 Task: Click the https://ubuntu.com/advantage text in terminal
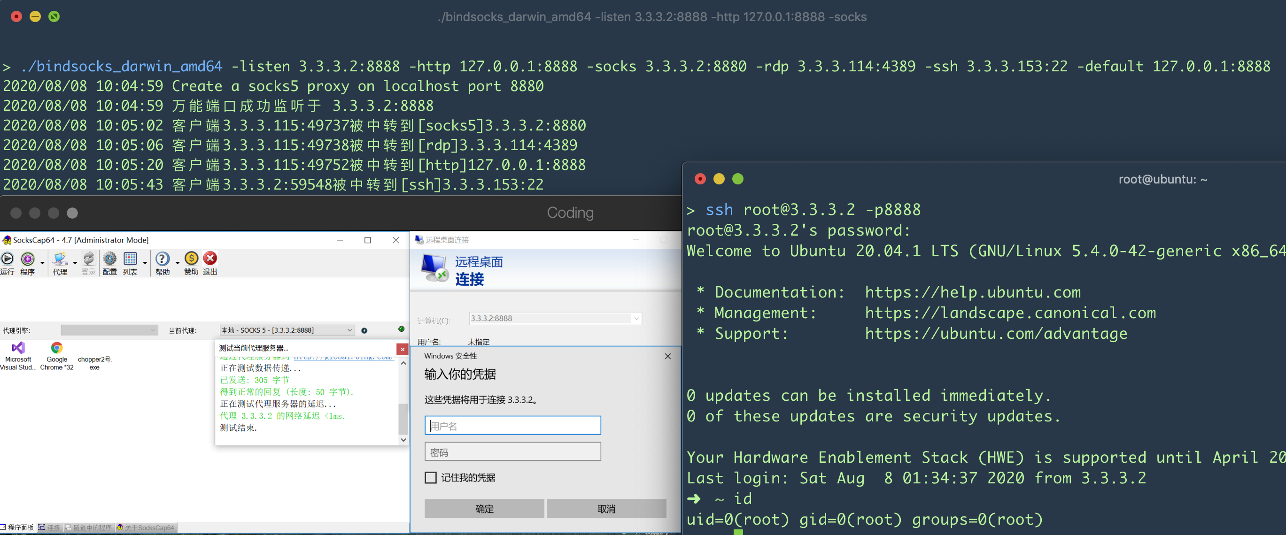[x=996, y=334]
